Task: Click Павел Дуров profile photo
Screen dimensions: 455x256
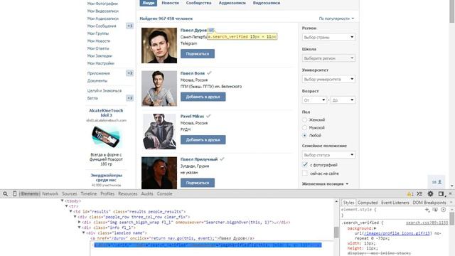Action: coord(159,46)
